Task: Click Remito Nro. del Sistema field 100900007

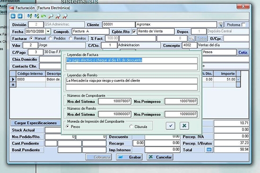Action: coord(115,114)
